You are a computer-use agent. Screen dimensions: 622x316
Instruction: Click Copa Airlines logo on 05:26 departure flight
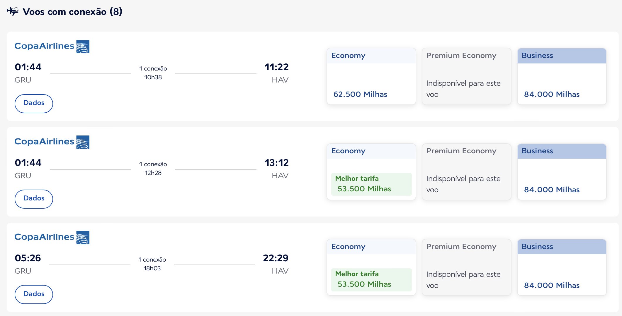(x=52, y=237)
